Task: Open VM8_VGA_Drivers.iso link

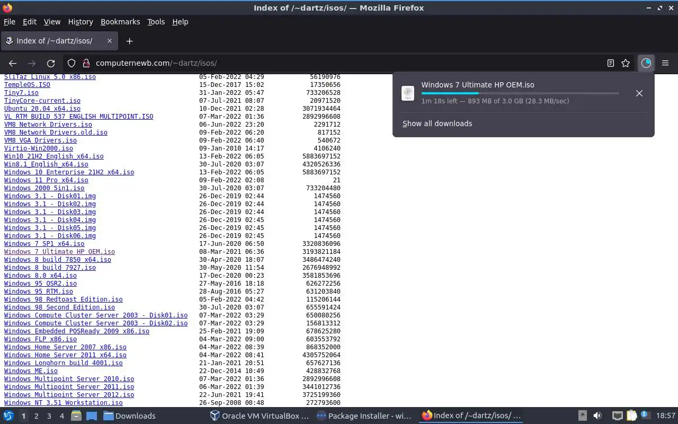Action: point(40,140)
